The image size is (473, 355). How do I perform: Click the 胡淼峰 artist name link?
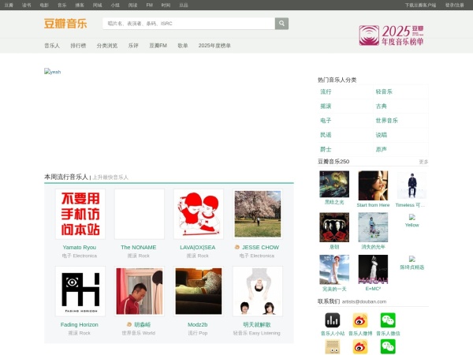[143, 324]
